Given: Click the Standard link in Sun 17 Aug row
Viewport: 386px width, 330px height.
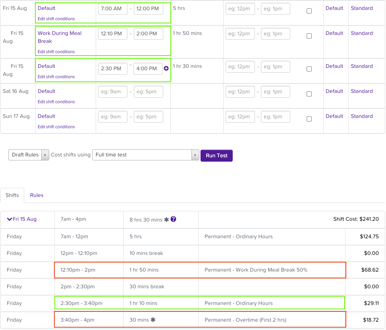Looking at the screenshot, I should pos(361,116).
